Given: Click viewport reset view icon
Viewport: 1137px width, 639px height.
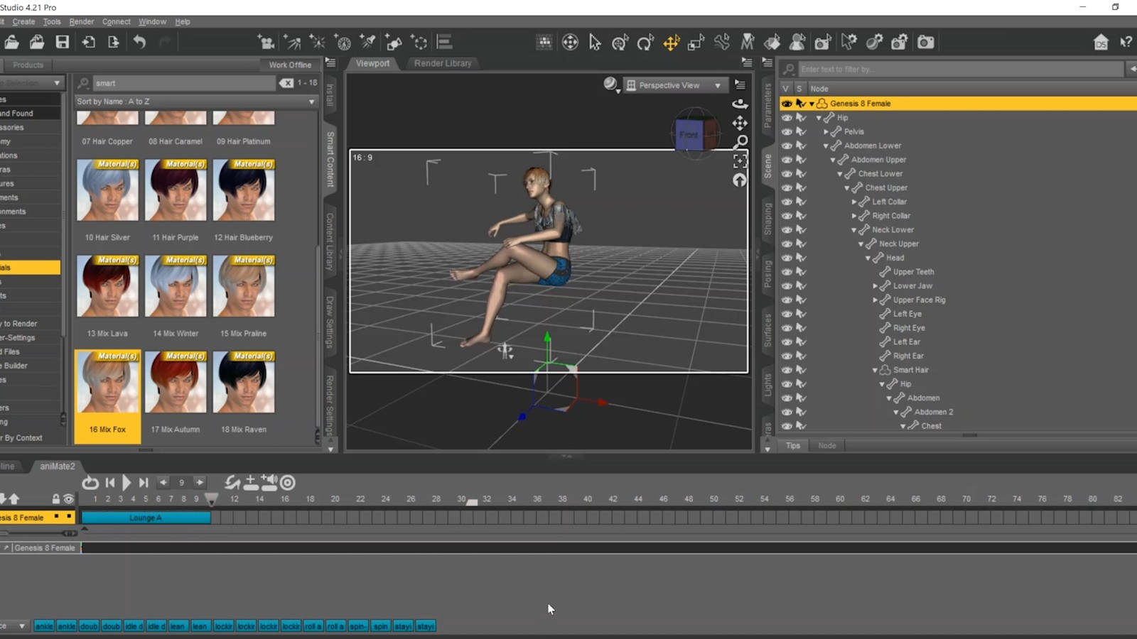Looking at the screenshot, I should (x=740, y=180).
